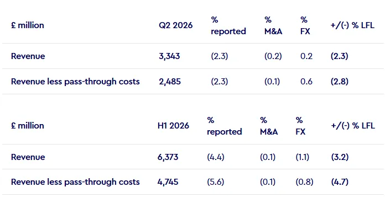
Task: Click the second table's % M&A header
Action: (x=269, y=126)
